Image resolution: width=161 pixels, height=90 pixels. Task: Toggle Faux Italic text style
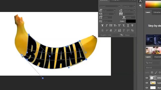pos(107,25)
